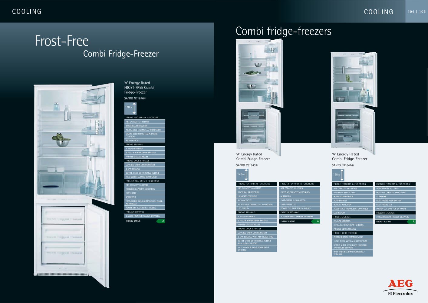Click the green A energy badge in the C818434i freezer column
Screen dimensions: 428x303
315,221
